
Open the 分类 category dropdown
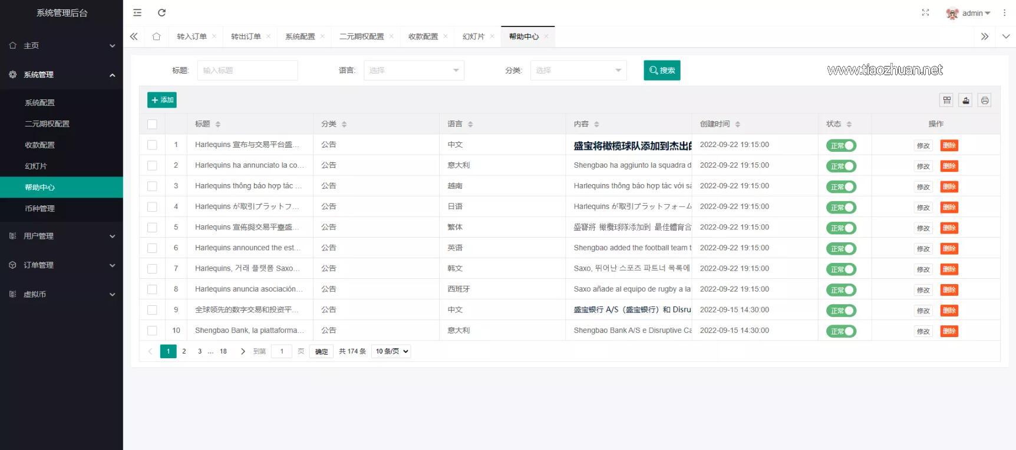pos(578,70)
